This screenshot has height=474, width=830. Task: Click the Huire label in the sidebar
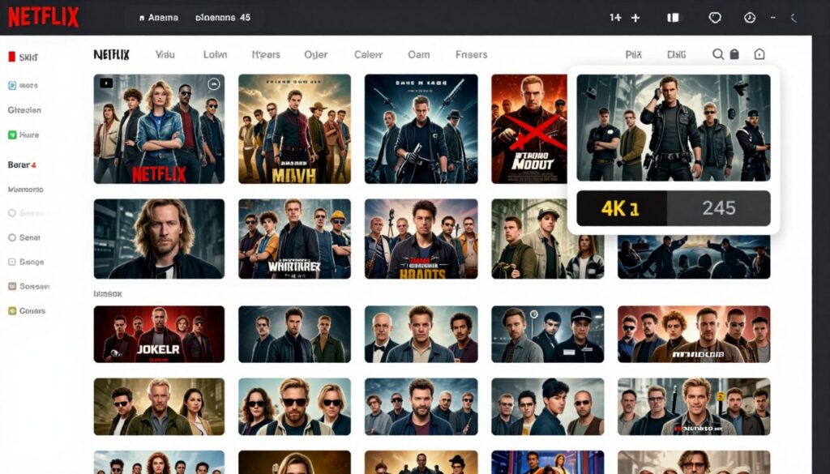point(29,135)
